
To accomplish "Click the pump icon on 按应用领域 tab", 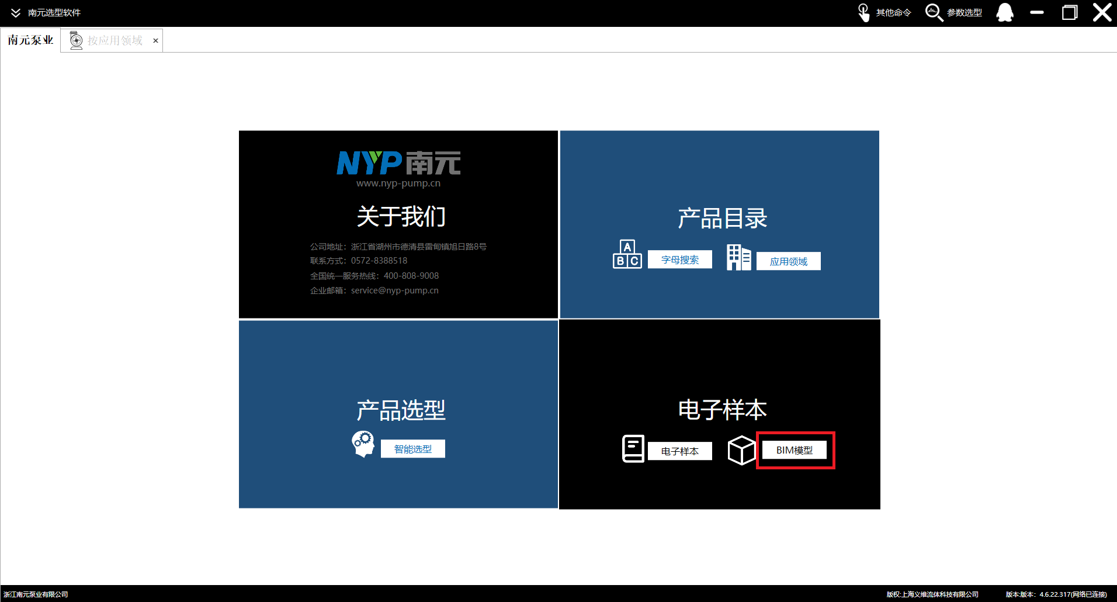I will click(76, 40).
